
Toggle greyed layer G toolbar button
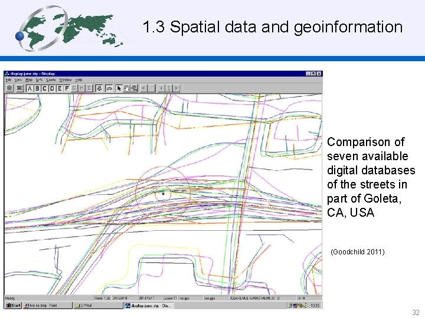(x=74, y=88)
